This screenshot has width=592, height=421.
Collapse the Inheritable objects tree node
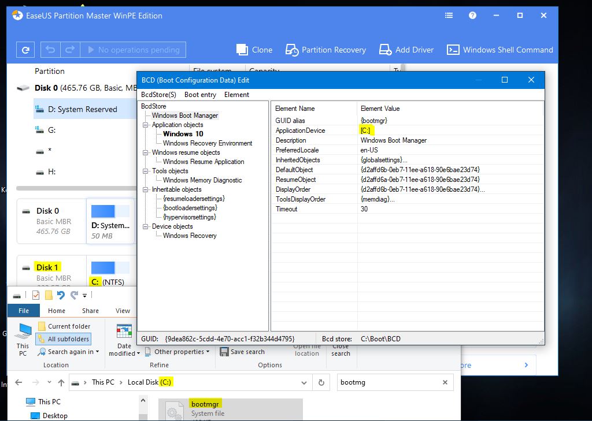point(146,189)
